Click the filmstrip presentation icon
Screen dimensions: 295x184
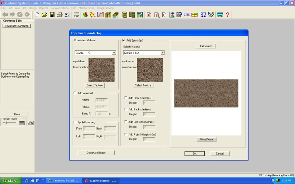pyautogui.click(x=220, y=15)
